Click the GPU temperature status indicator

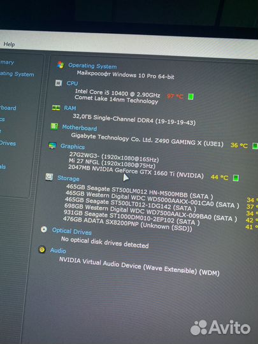point(236,178)
